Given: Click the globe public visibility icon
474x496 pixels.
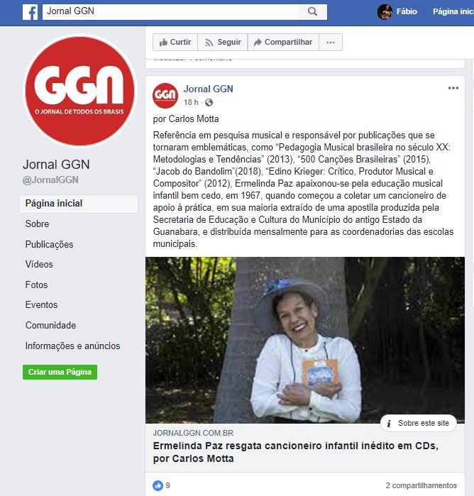Looking at the screenshot, I should click(209, 102).
